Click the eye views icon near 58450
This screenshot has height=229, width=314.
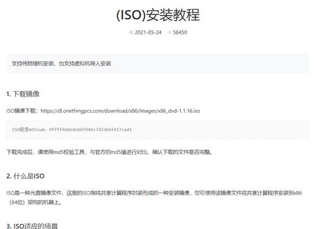tap(169, 32)
